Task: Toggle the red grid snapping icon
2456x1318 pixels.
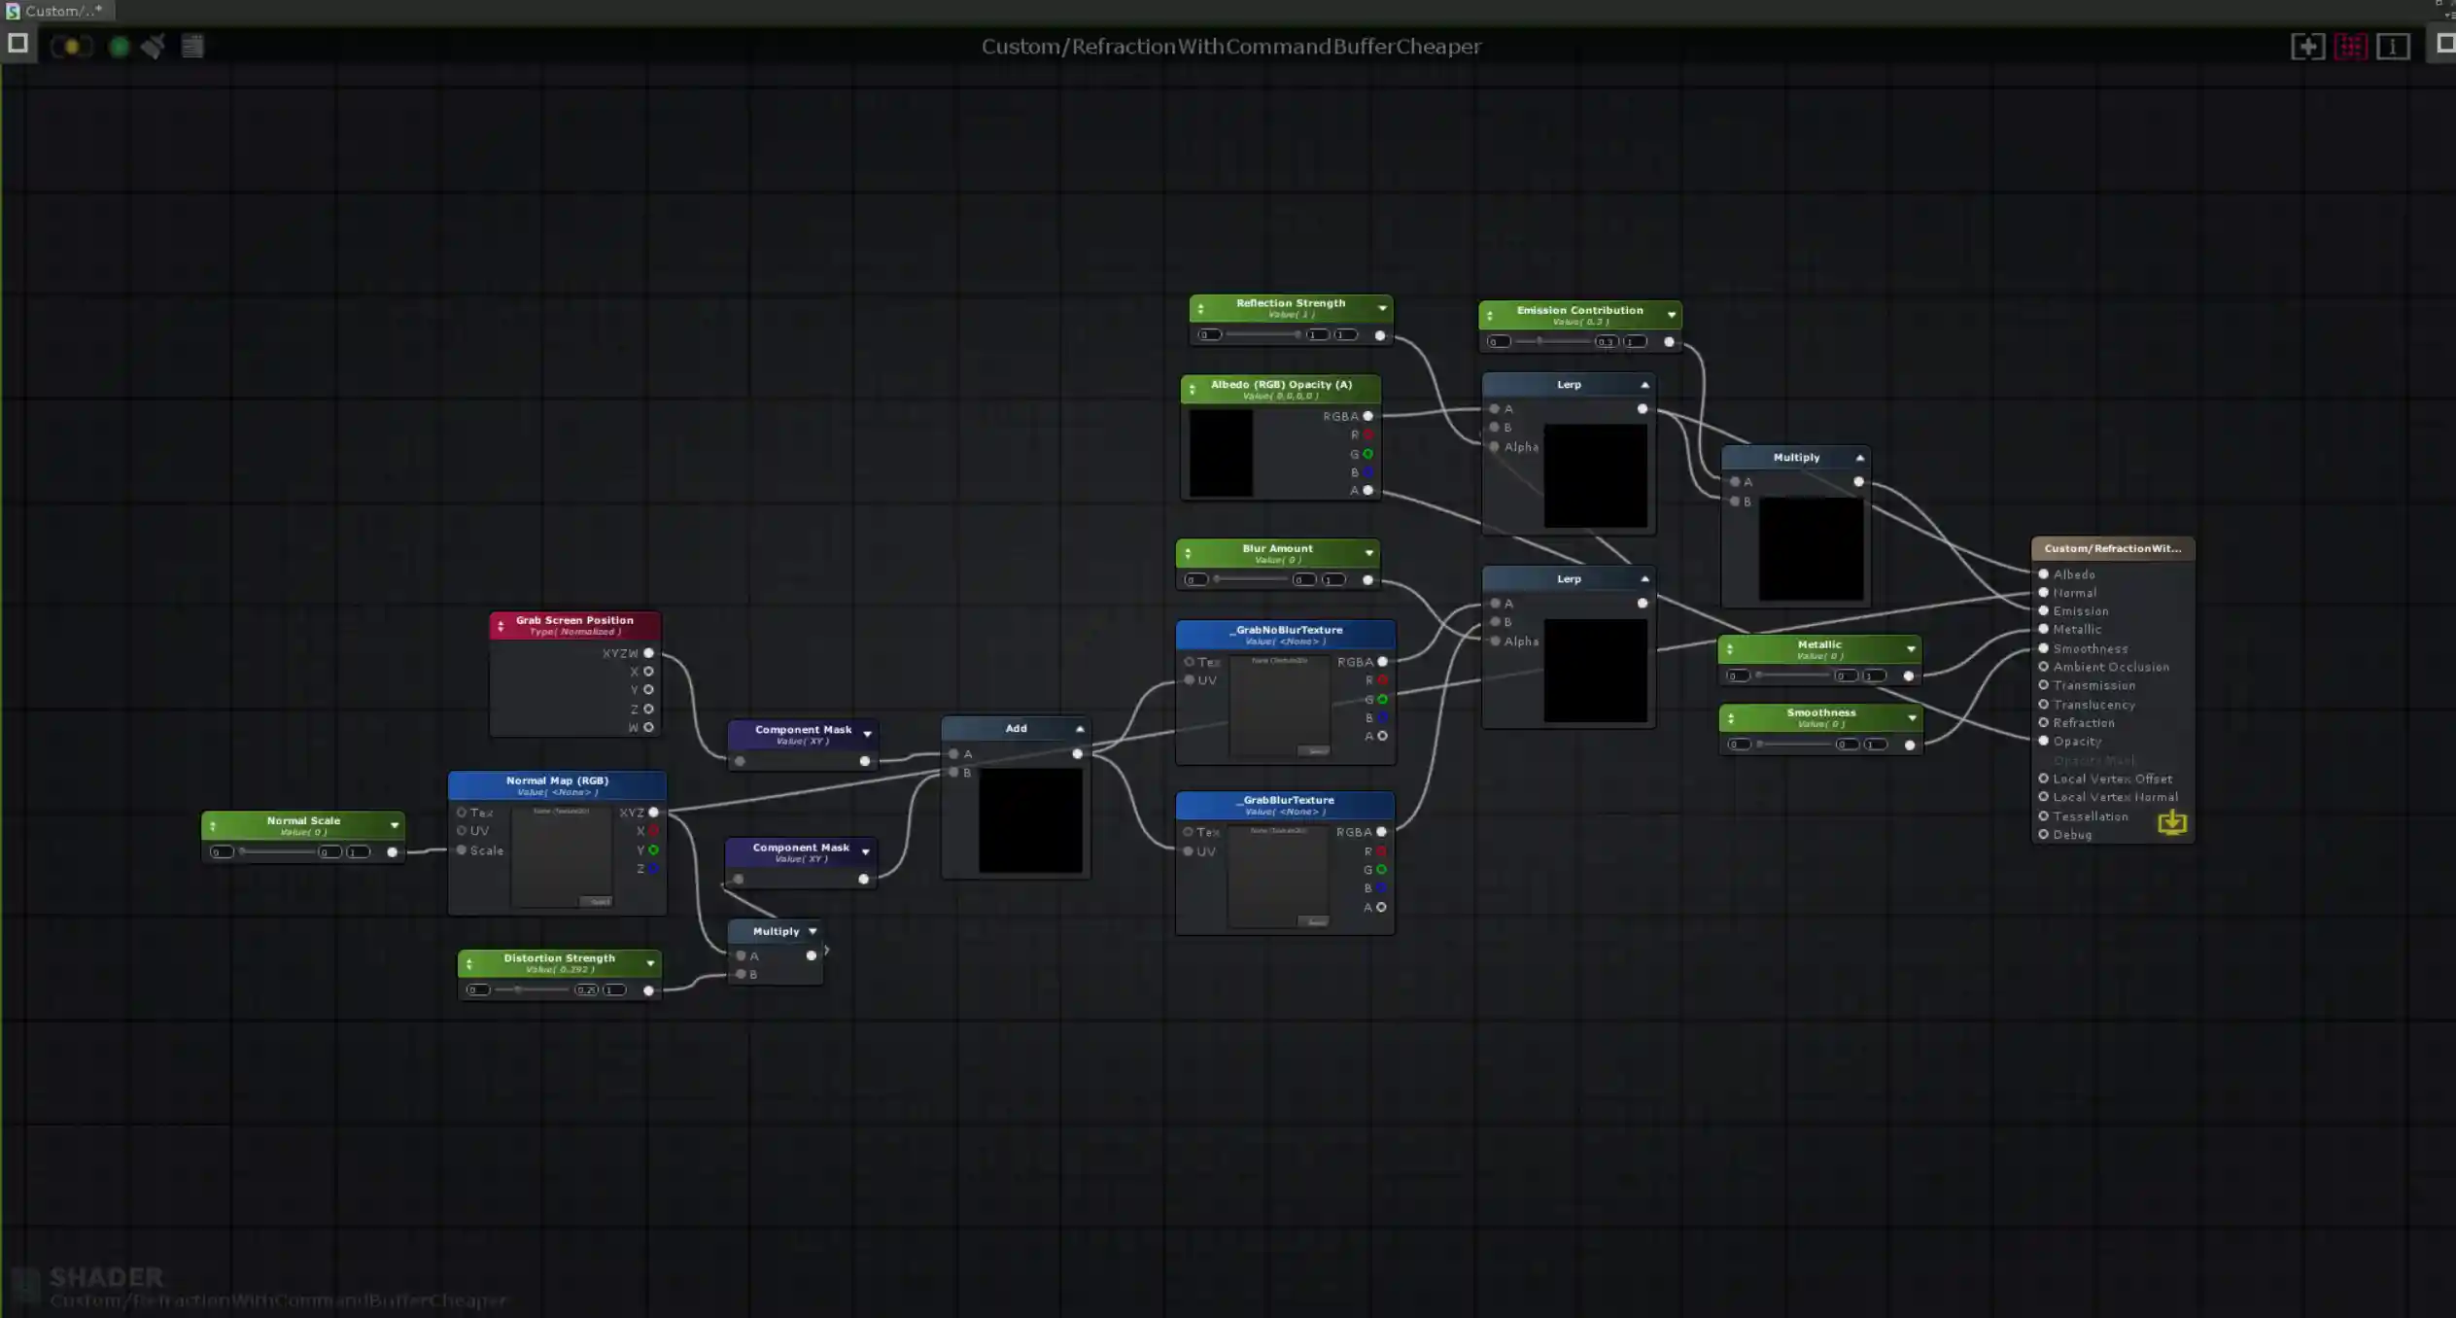Action: point(2352,46)
